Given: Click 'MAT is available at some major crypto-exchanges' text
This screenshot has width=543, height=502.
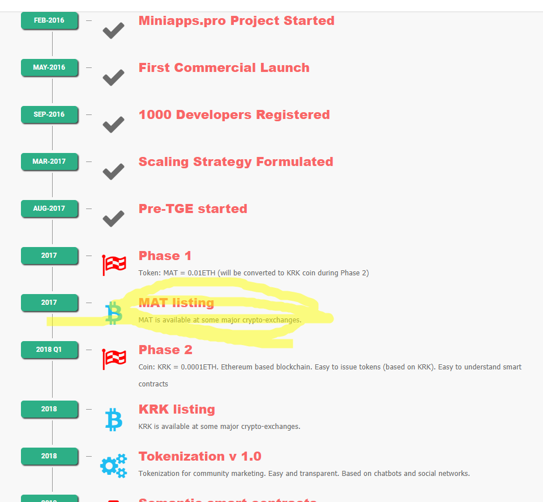Looking at the screenshot, I should click(x=220, y=320).
